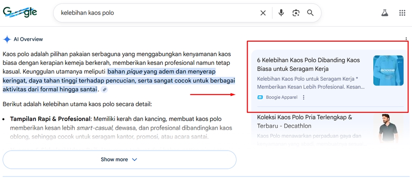Image resolution: width=412 pixels, height=179 pixels.
Task: Click the magnifying glass search icon
Action: click(x=310, y=13)
